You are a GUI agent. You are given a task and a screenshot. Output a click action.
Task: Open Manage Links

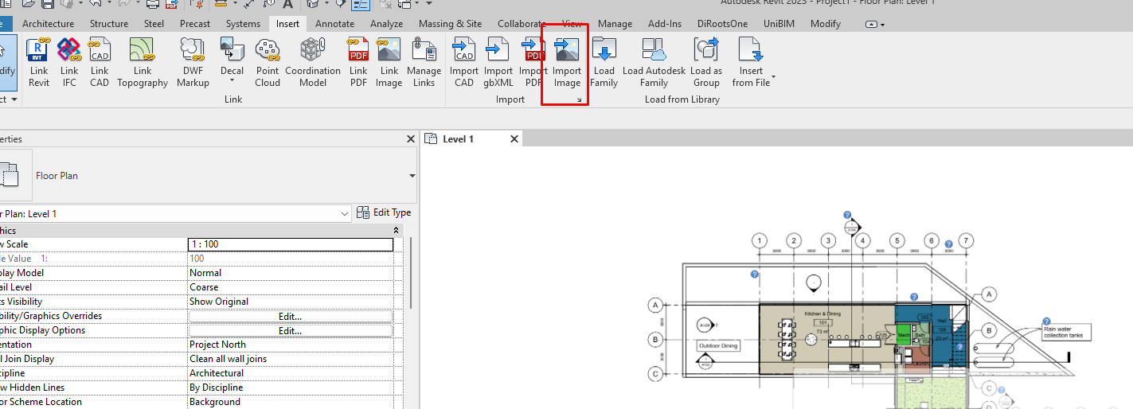pos(424,62)
